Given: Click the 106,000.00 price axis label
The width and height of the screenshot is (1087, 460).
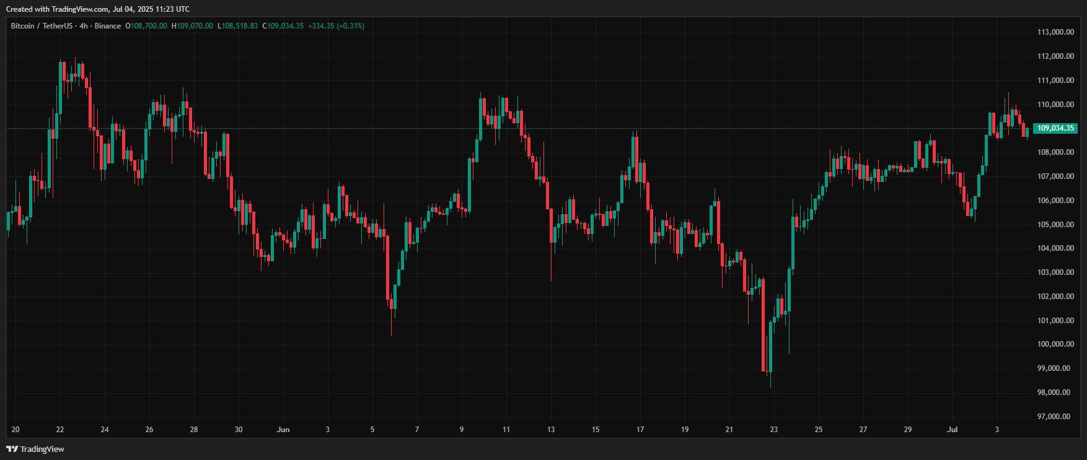Looking at the screenshot, I should point(1055,201).
